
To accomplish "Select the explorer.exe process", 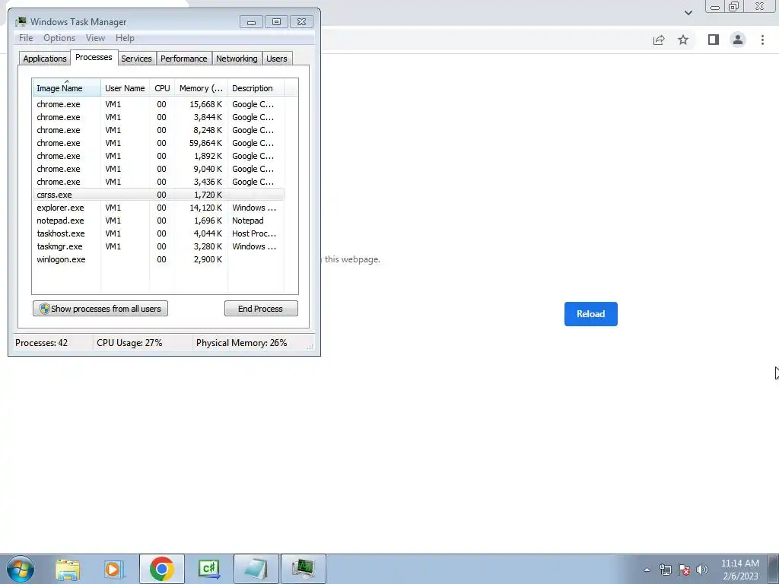I will tap(158, 208).
